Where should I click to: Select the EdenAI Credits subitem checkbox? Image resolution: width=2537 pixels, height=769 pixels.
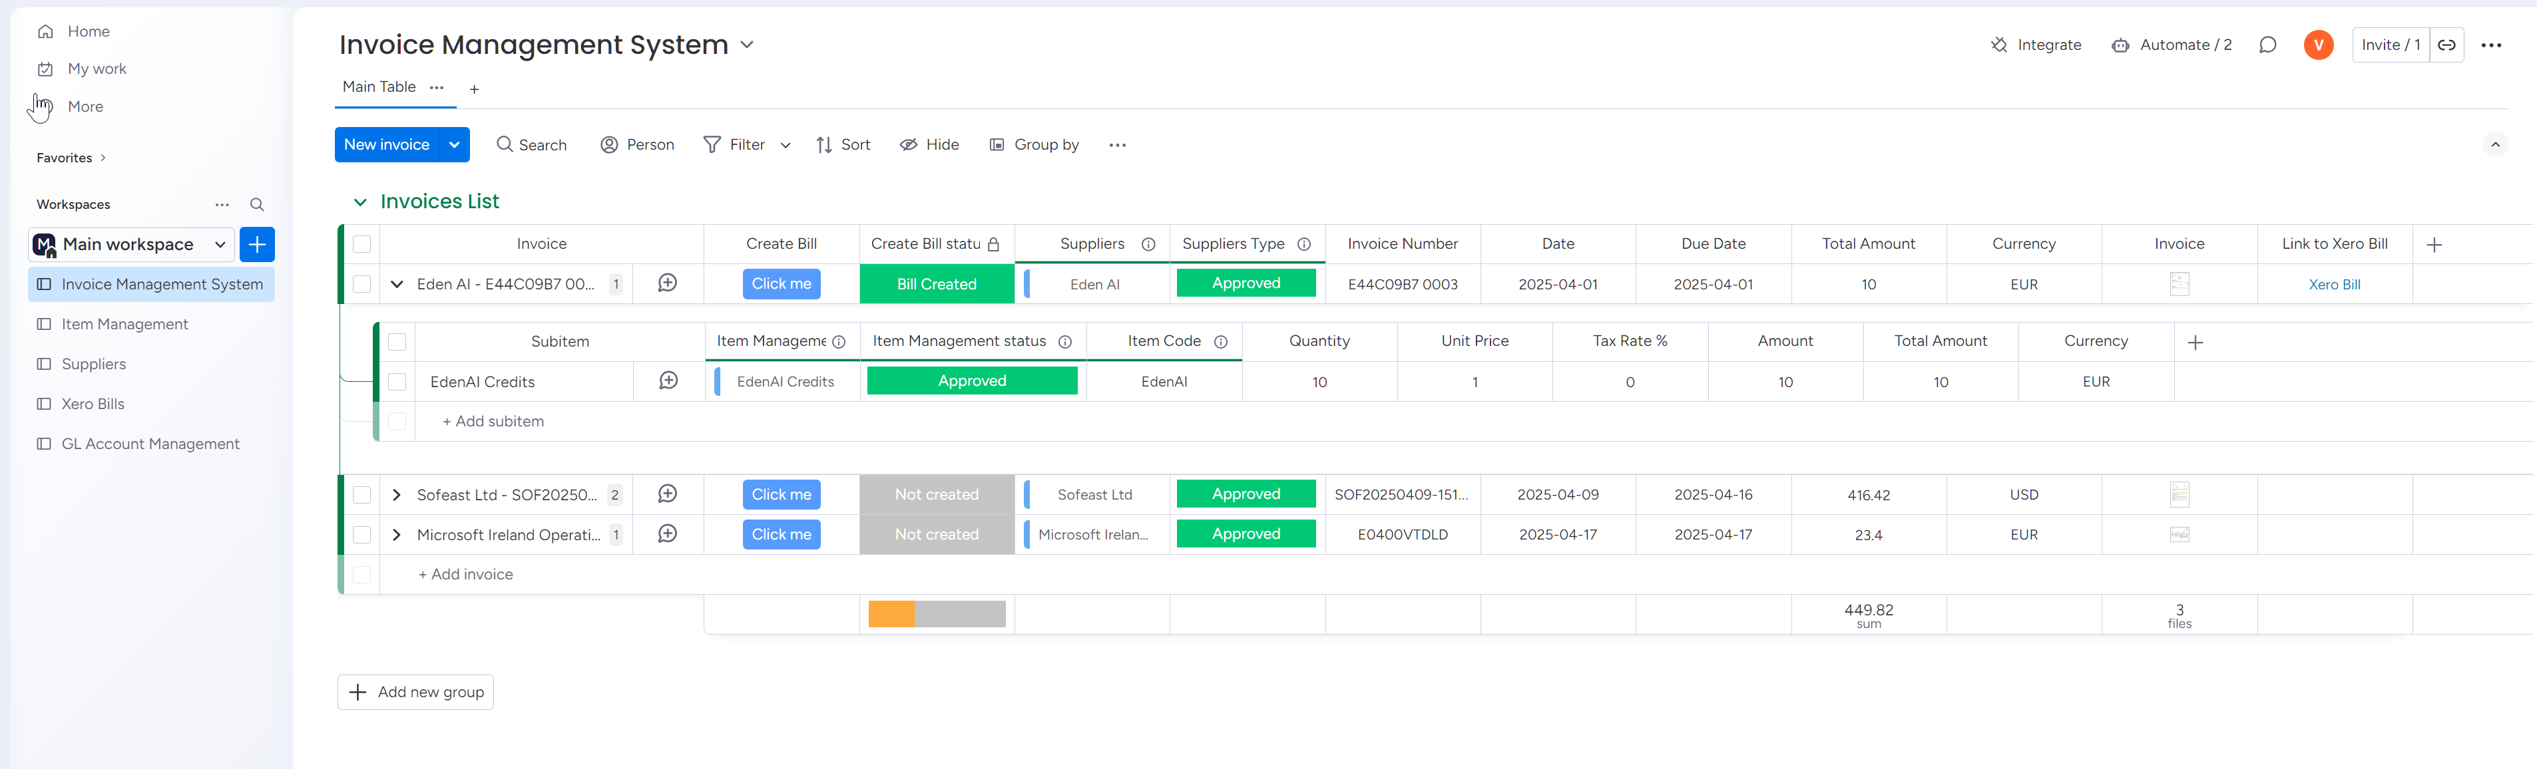[x=398, y=382]
